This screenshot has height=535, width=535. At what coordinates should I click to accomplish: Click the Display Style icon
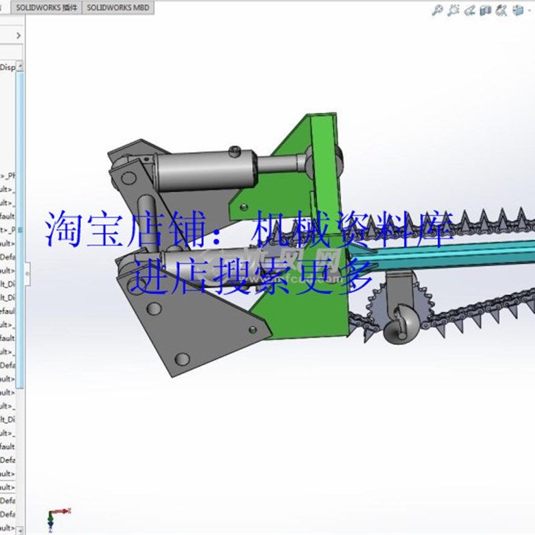pos(517,10)
